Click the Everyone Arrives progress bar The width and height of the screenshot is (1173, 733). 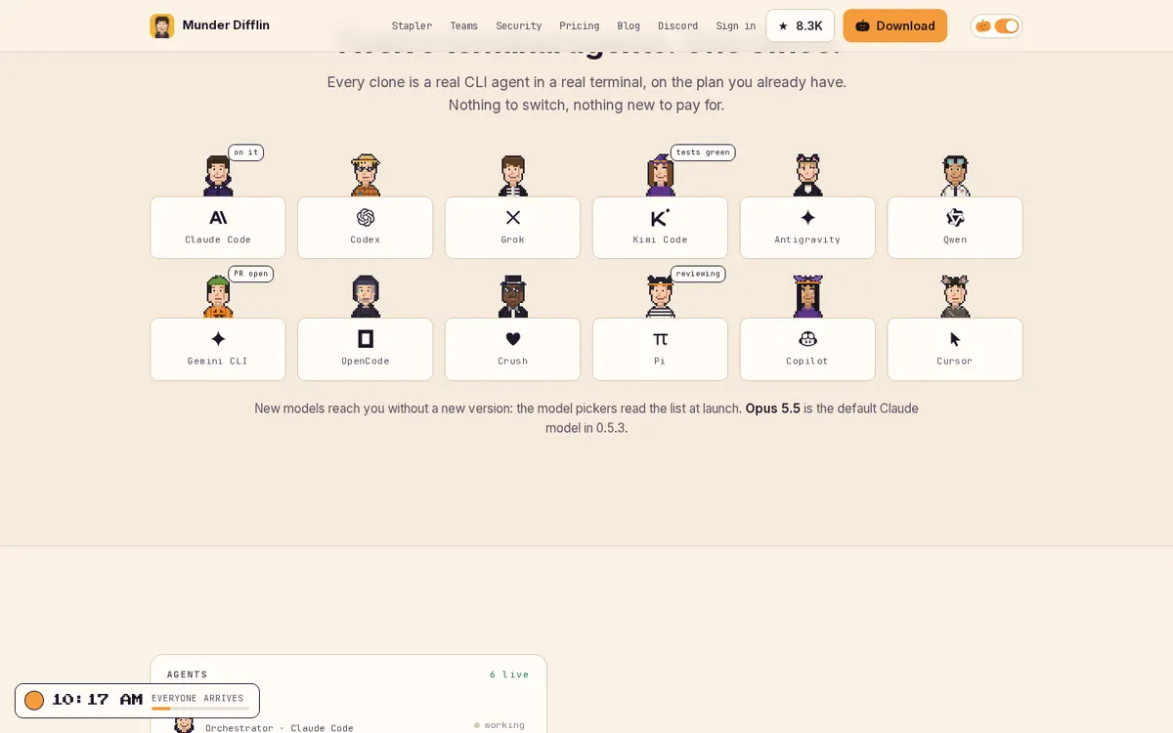[199, 709]
